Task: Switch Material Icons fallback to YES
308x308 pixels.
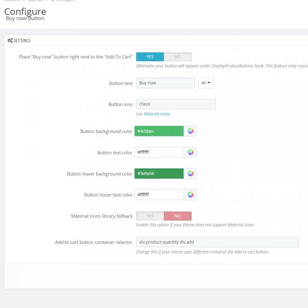Action: (150, 216)
